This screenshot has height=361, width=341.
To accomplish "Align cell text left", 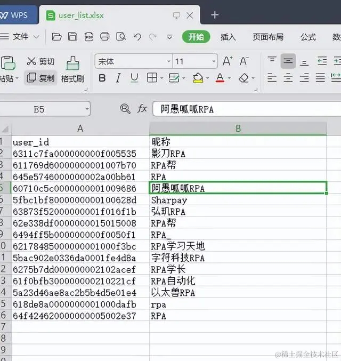I will point(272,78).
